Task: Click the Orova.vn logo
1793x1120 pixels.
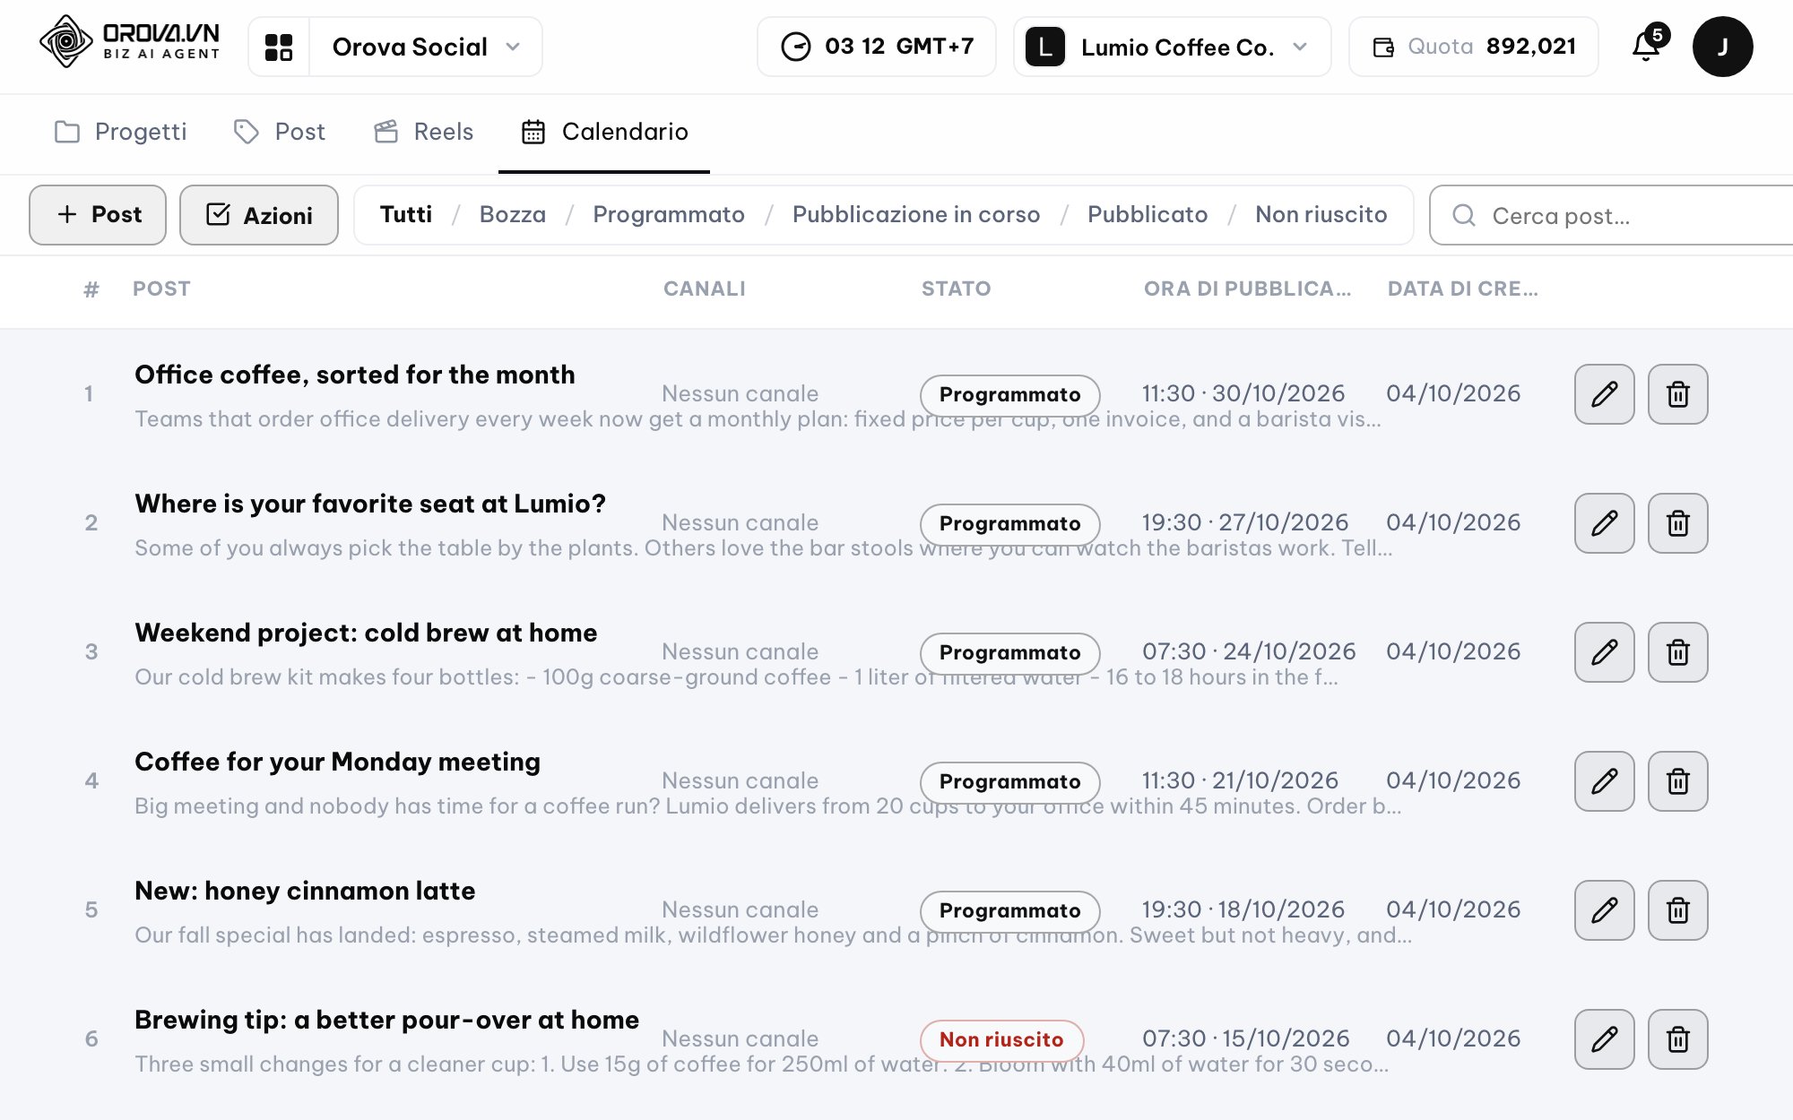Action: point(130,42)
